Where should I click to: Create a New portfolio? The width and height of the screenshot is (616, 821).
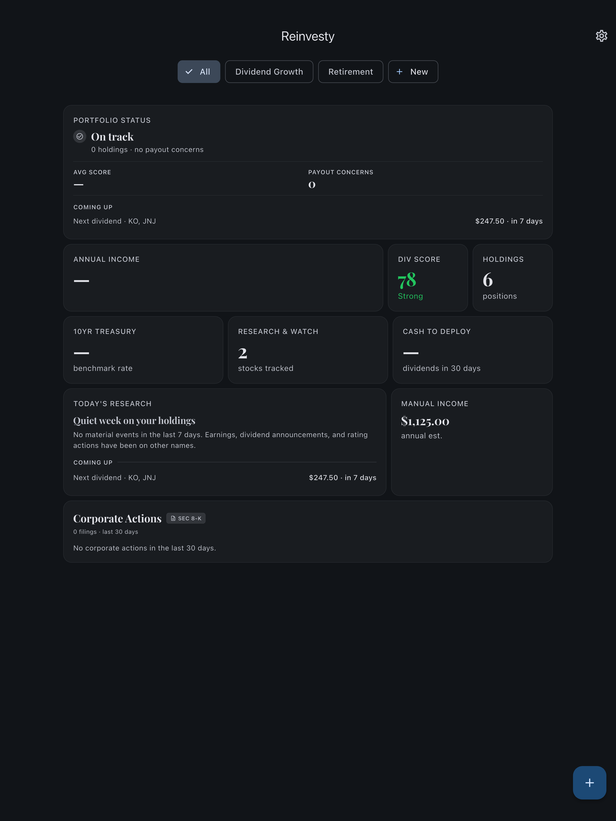coord(413,72)
